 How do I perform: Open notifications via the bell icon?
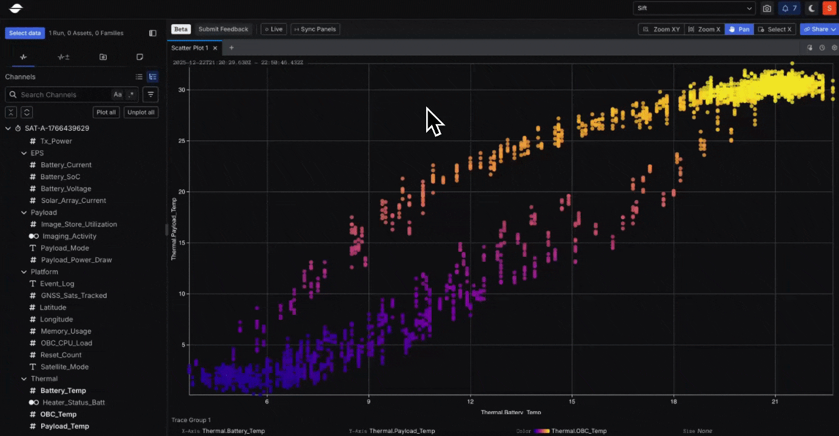pyautogui.click(x=785, y=8)
